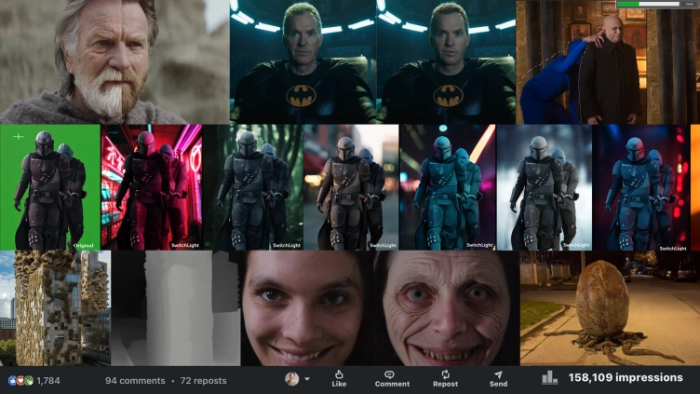
Task: Click the Send paper plane icon
Action: click(498, 374)
